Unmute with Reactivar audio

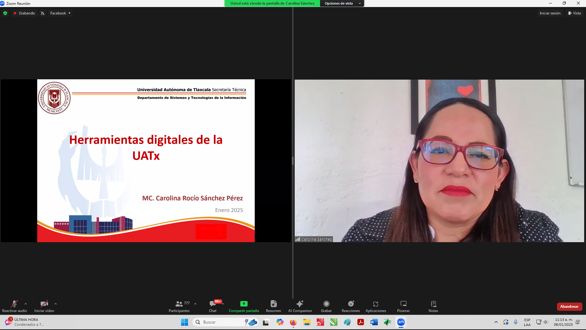tap(14, 306)
